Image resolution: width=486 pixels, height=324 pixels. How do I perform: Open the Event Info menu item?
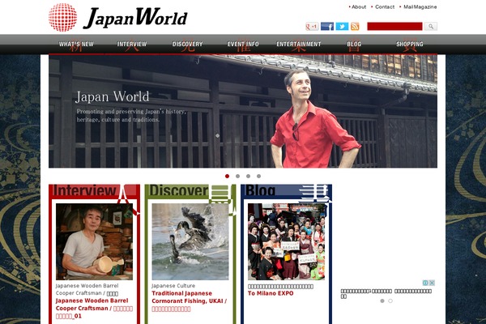tap(243, 45)
